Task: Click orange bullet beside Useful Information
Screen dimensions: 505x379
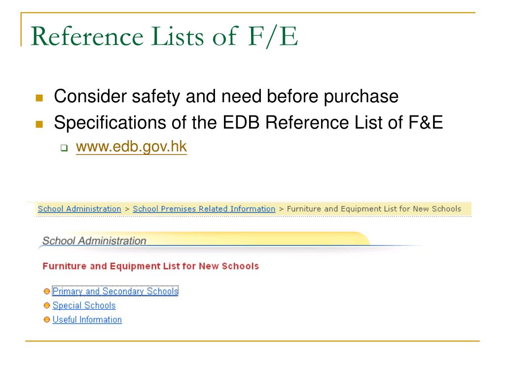Action: tap(47, 319)
